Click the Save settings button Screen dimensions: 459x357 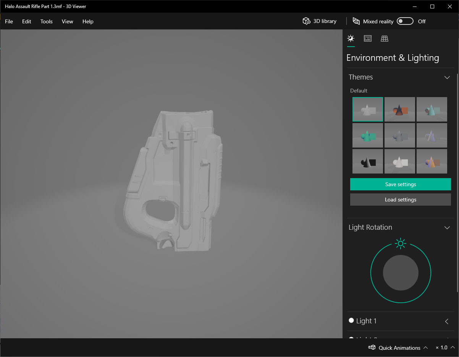pos(401,184)
